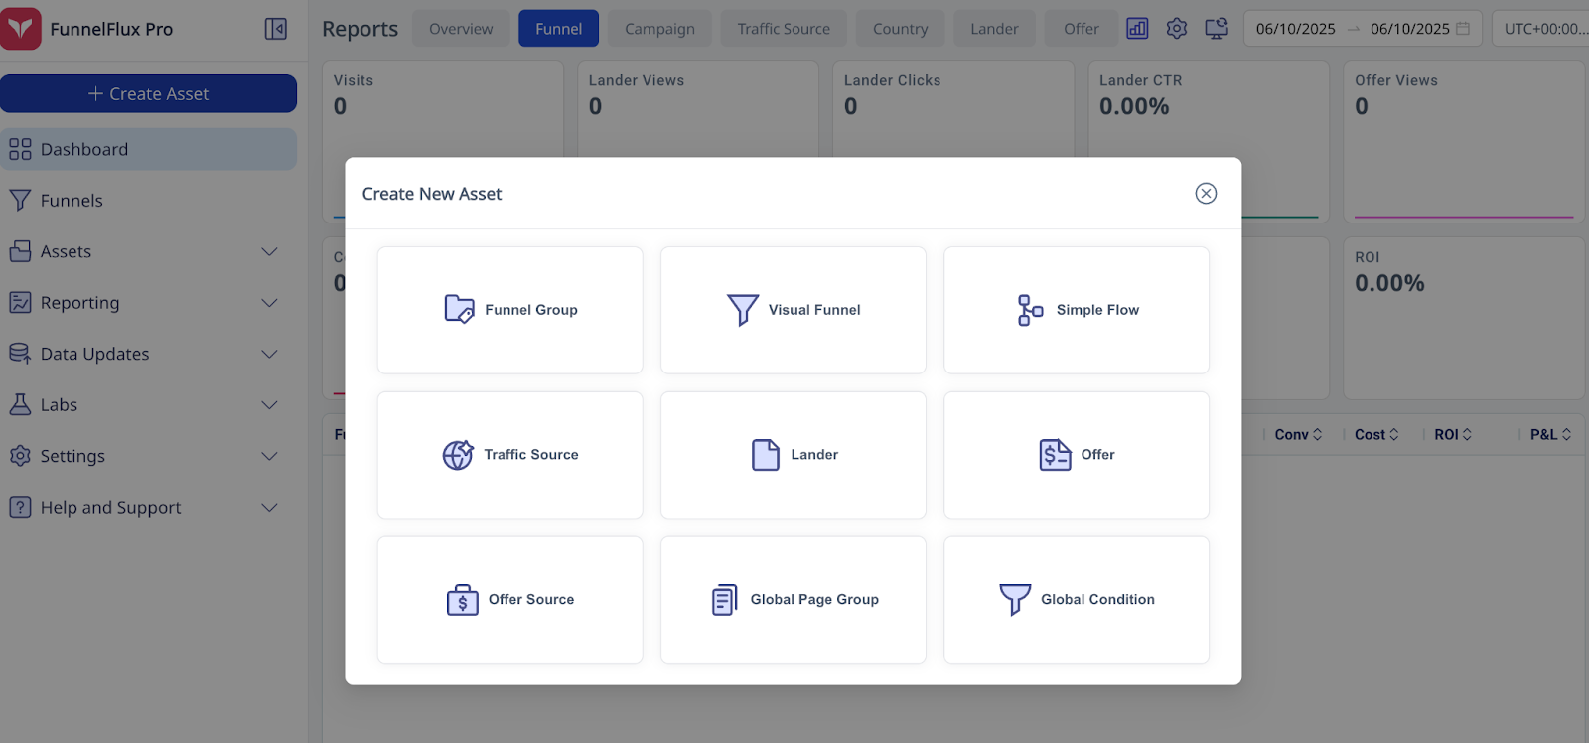
Task: Click the Global Page Group icon
Action: pos(725,600)
